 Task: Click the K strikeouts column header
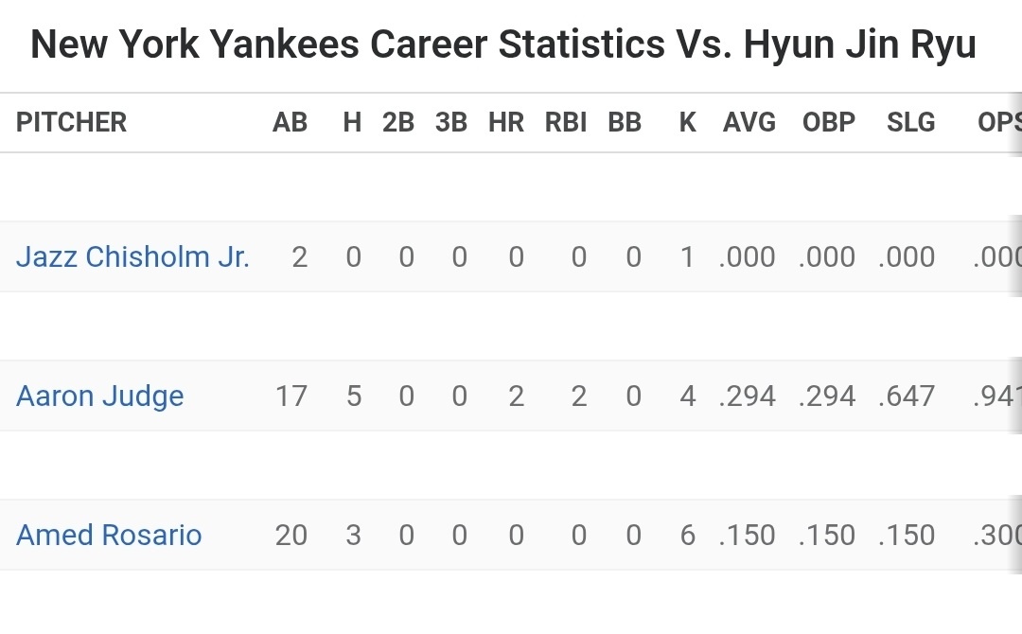[688, 122]
